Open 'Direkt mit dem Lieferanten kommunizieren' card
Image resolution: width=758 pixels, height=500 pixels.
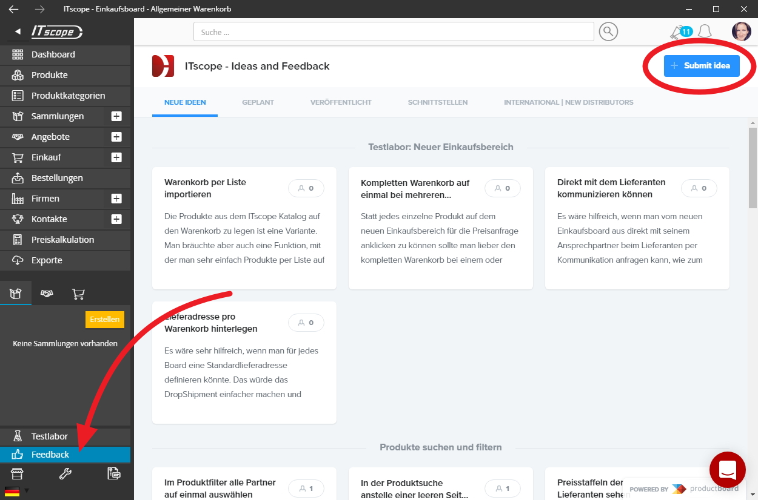[637, 228]
